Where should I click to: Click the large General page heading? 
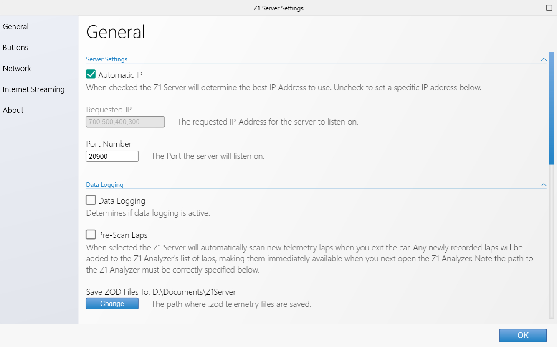pyautogui.click(x=116, y=32)
